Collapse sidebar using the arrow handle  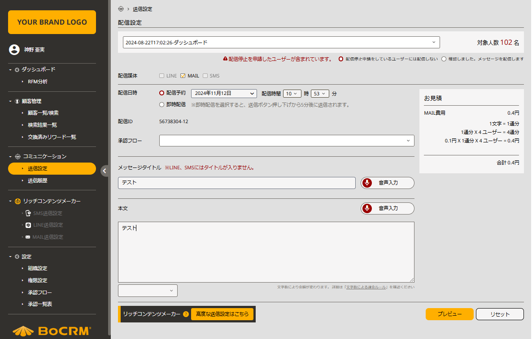tap(105, 171)
